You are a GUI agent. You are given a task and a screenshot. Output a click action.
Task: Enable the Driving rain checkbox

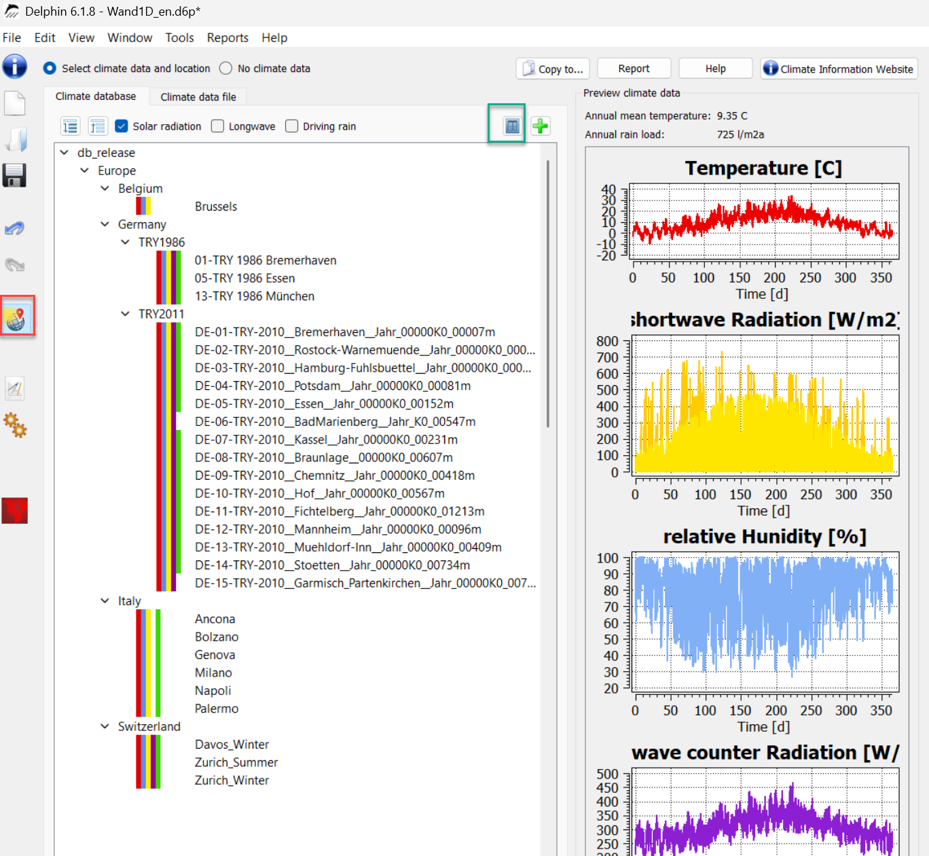(x=291, y=126)
